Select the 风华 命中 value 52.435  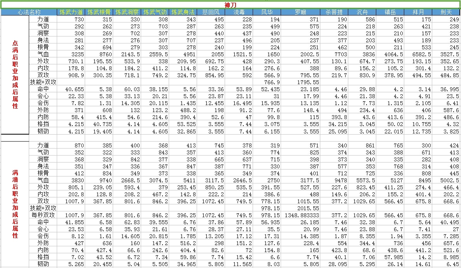(267, 89)
